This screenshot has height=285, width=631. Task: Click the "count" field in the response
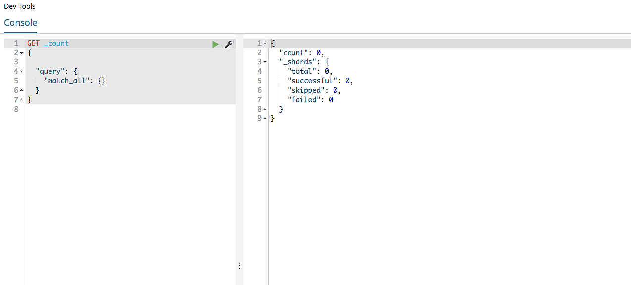[293, 53]
